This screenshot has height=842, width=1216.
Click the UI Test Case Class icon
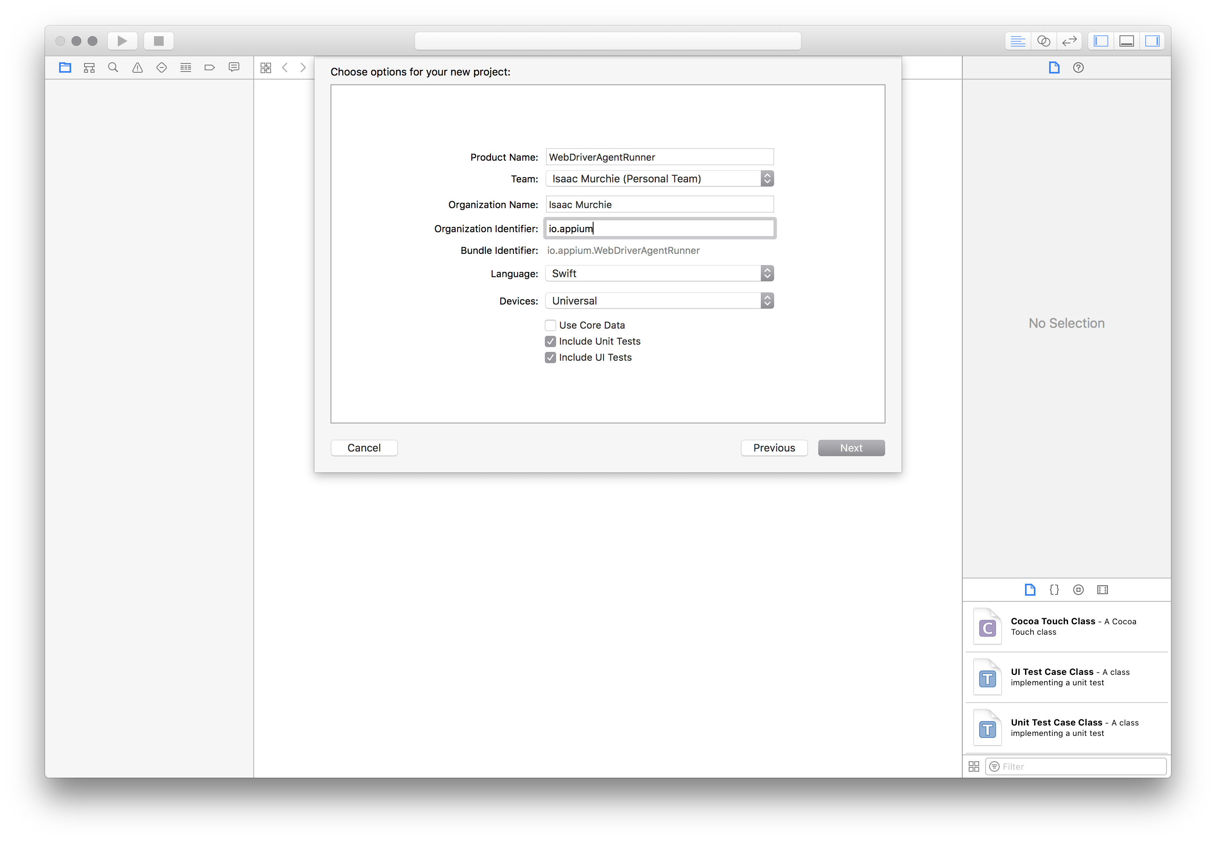(987, 677)
